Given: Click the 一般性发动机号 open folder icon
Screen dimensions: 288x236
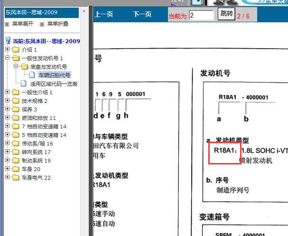Looking at the screenshot, I should 16,58.
